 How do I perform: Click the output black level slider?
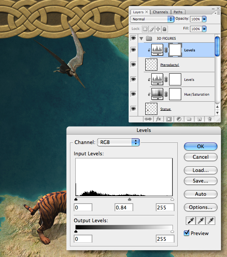click(x=76, y=231)
